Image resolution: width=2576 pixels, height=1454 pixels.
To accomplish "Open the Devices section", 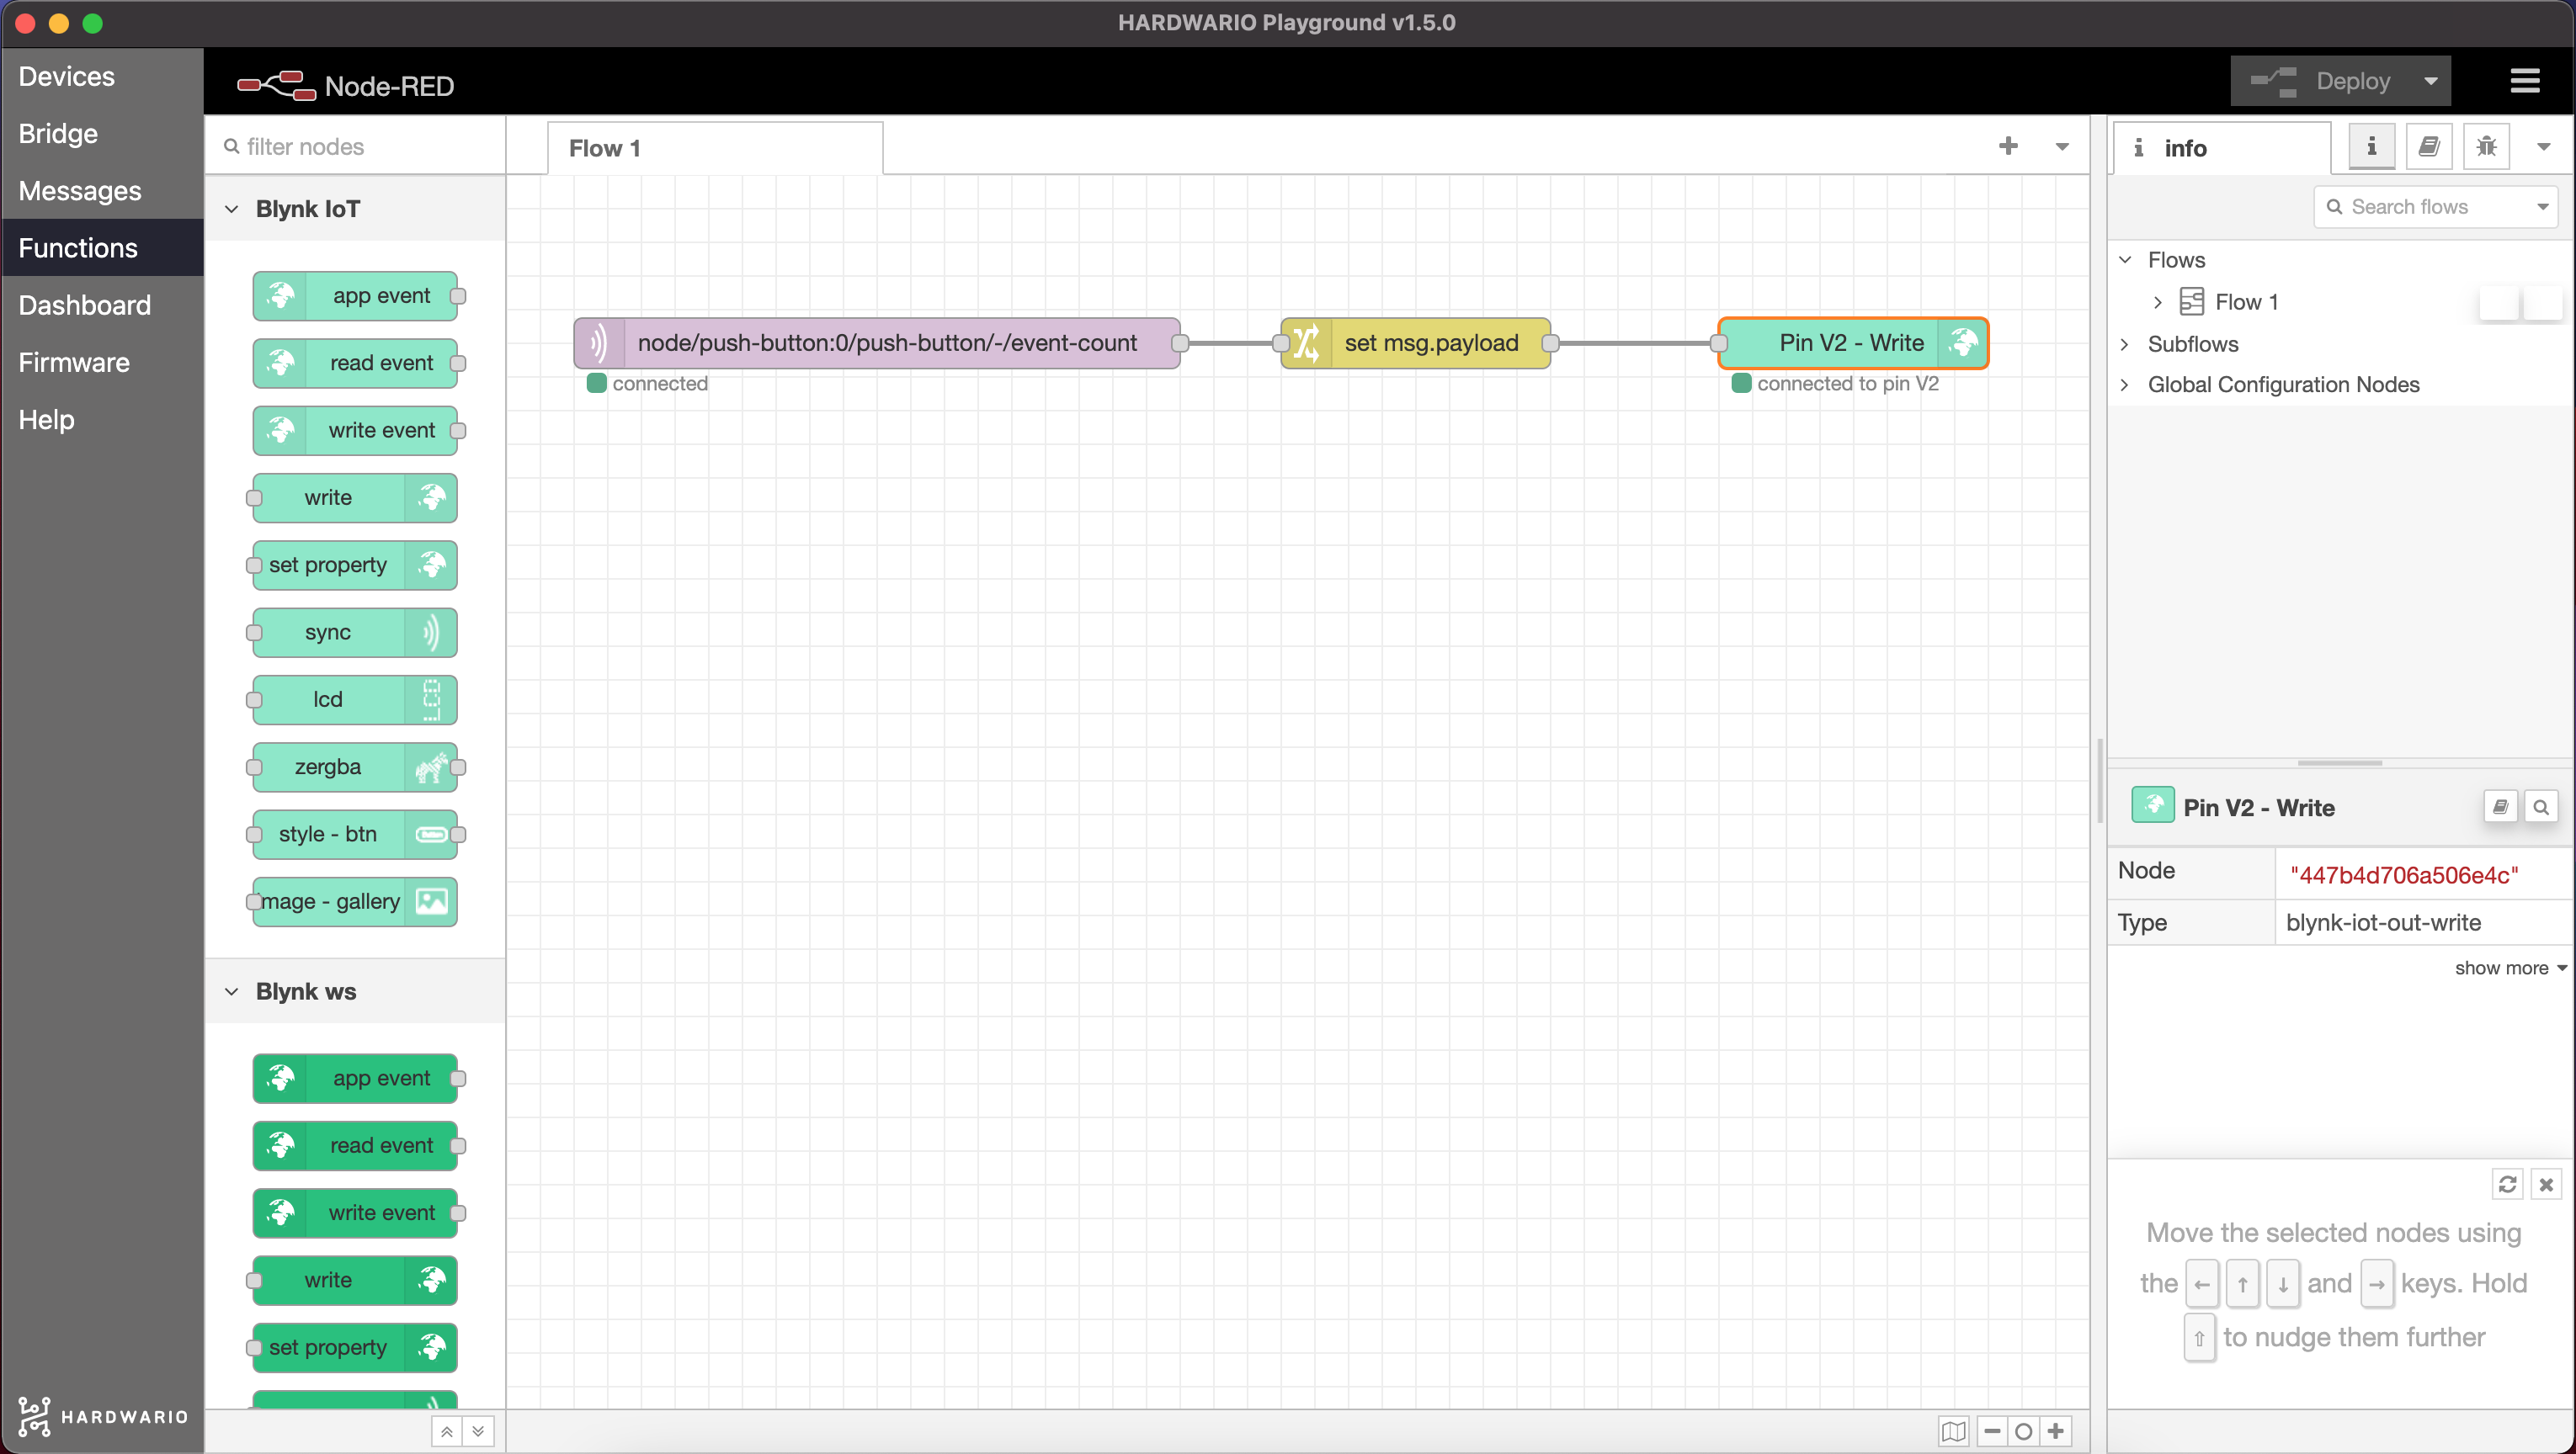I will 102,76.
